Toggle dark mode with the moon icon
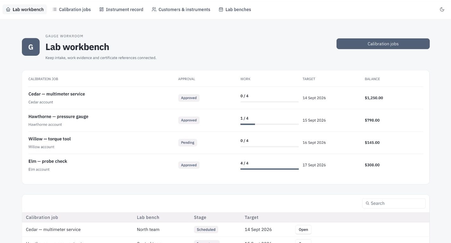 coord(442,10)
